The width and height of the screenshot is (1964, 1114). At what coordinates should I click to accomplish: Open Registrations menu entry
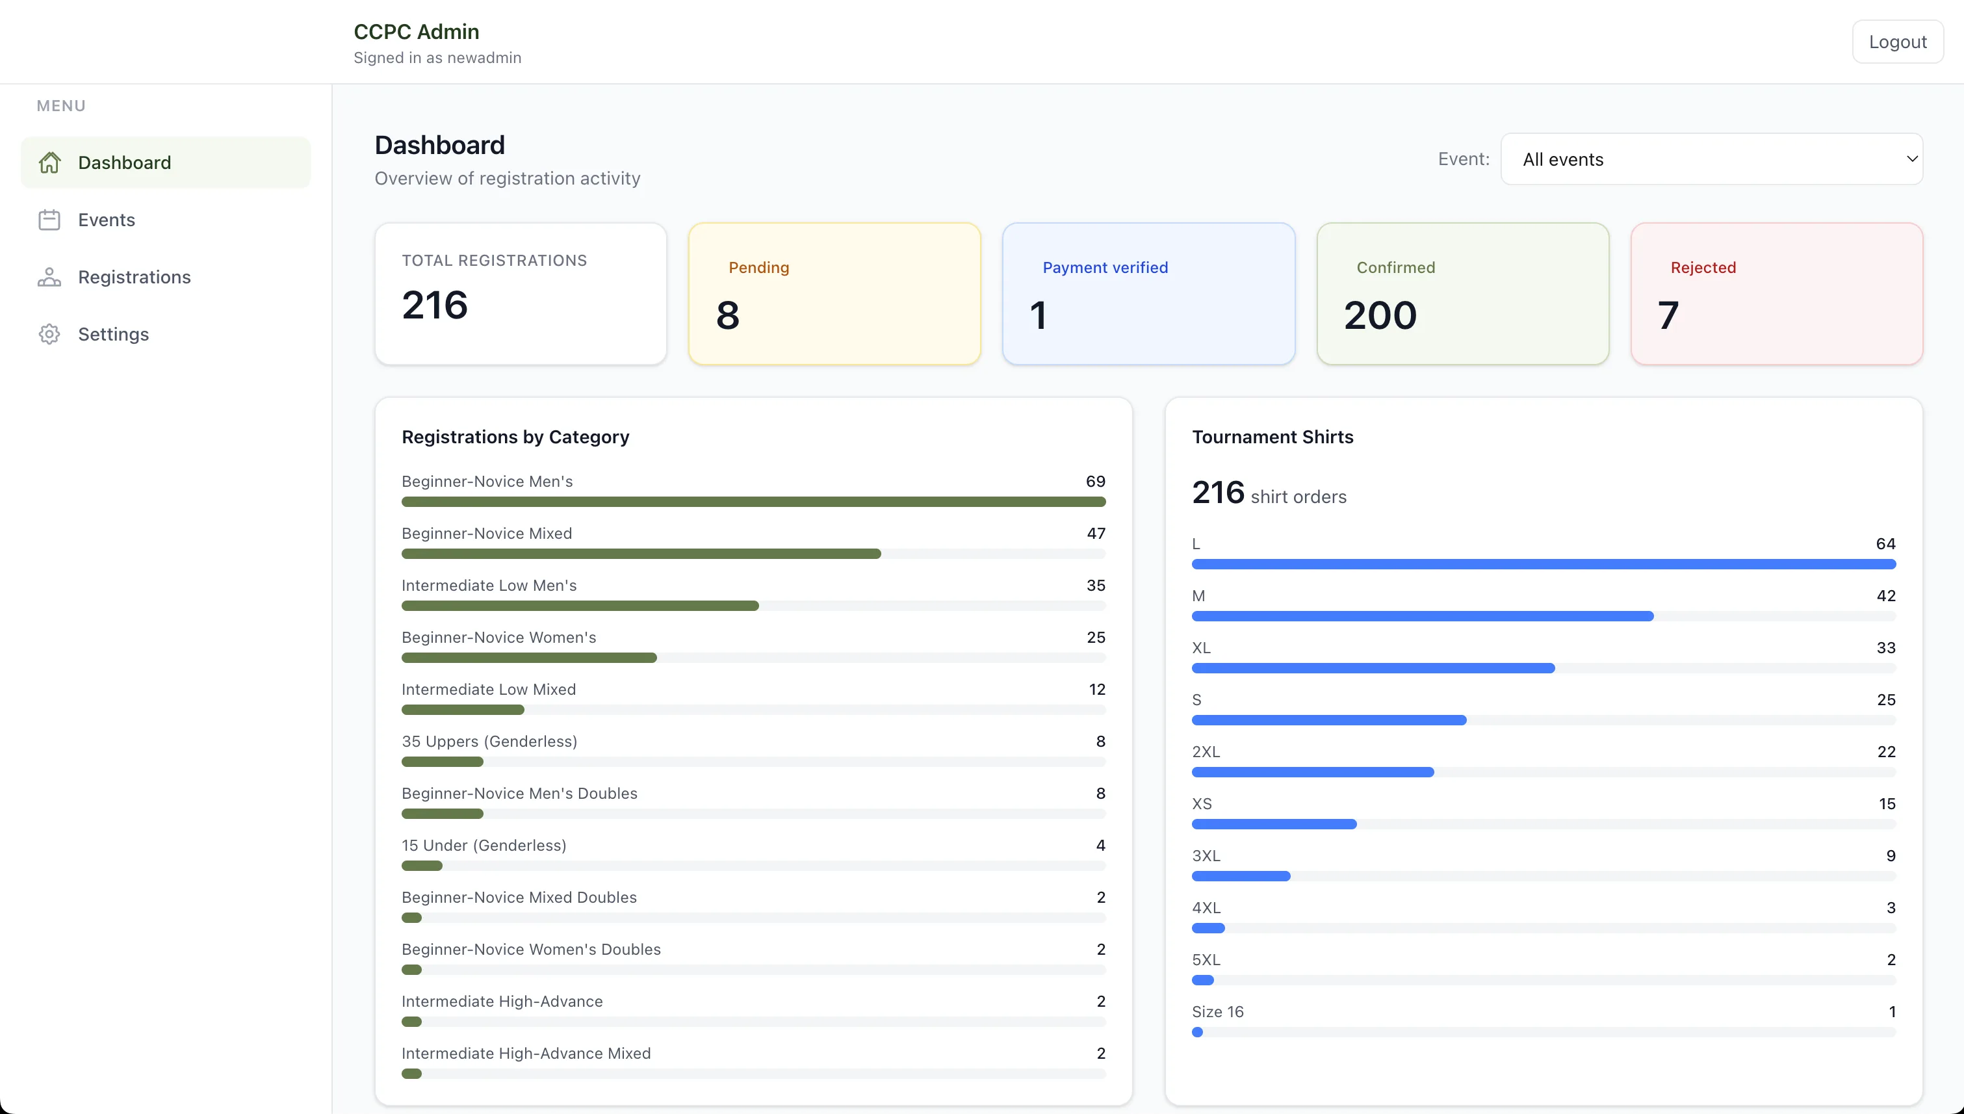coord(166,277)
